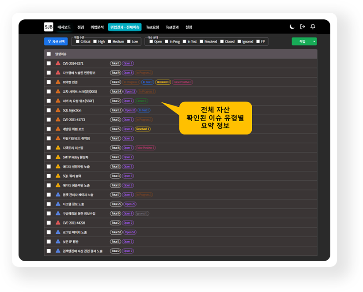The height and width of the screenshot is (292, 363).
Task: Click the logout icon in top bar
Action: 302,27
